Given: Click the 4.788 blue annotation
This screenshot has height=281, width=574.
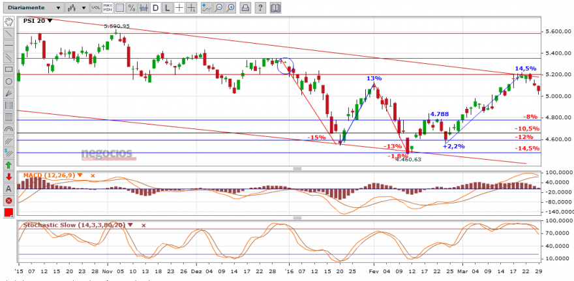Looking at the screenshot, I should [x=439, y=114].
